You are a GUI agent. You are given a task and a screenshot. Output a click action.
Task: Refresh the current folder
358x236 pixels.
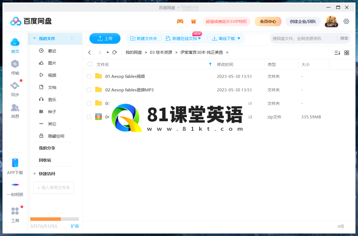(115, 52)
